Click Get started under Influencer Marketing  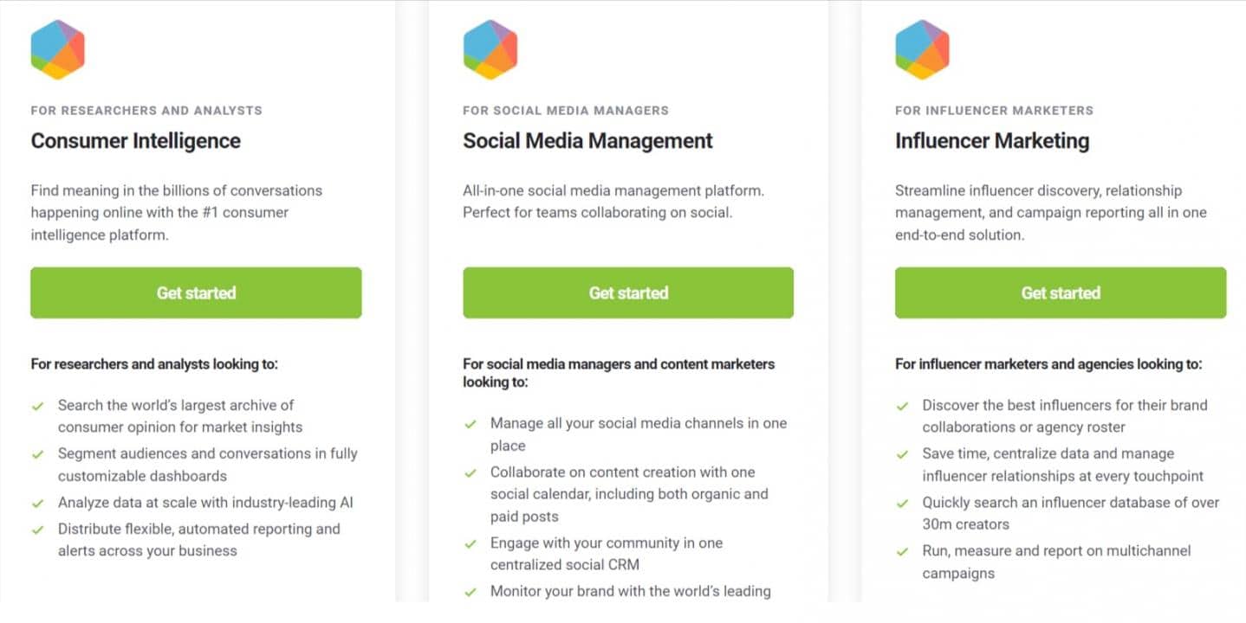click(x=1061, y=292)
